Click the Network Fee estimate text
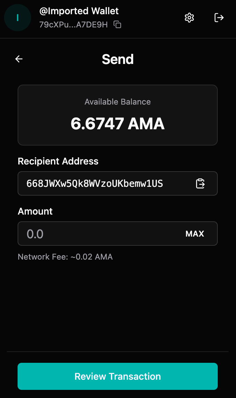This screenshot has height=398, width=236. tap(65, 257)
